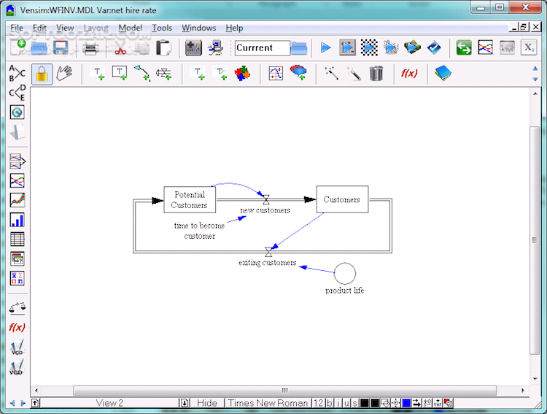Toggle the SyntheSim play icon
Image resolution: width=547 pixels, height=414 pixels.
pos(347,47)
